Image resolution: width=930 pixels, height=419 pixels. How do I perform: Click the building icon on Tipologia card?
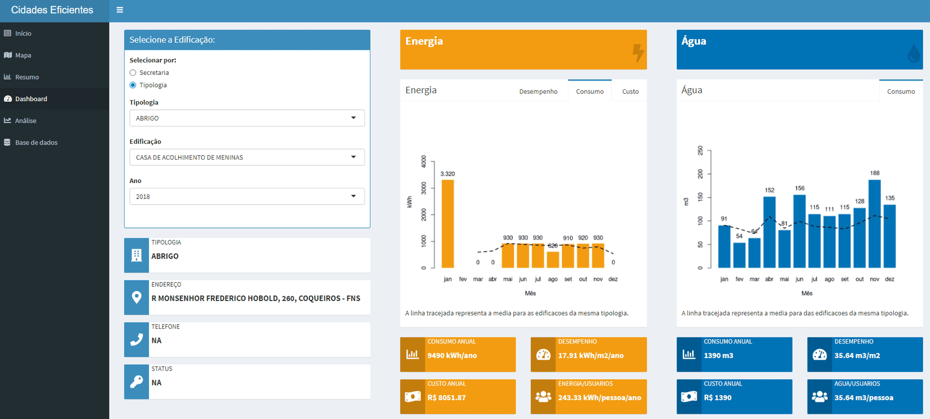pos(136,255)
